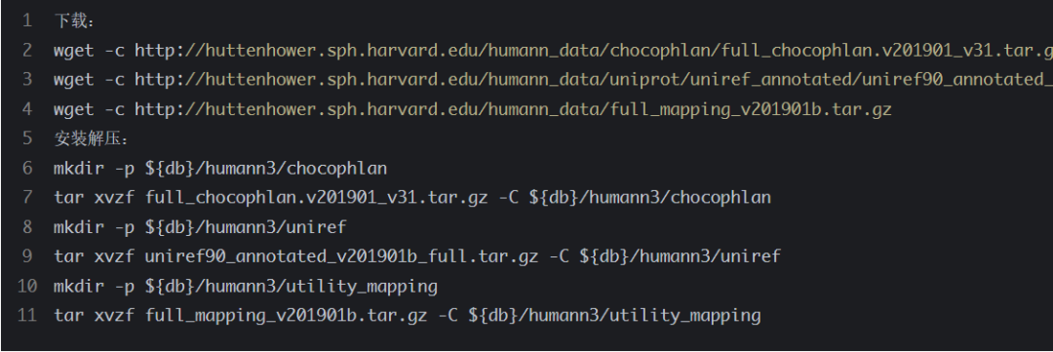Click full_mapping_v201901b.tar.gz on line 11
The width and height of the screenshot is (1053, 352).
click(x=286, y=316)
